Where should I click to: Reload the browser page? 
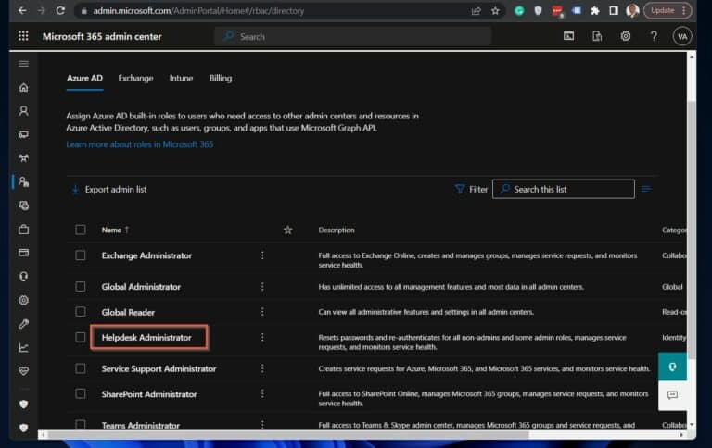coord(60,10)
